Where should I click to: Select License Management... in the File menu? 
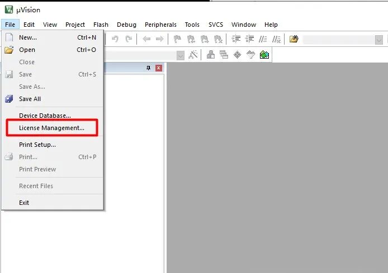coord(53,128)
